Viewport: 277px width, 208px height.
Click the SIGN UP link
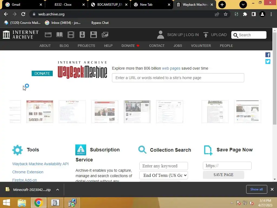click(x=175, y=35)
